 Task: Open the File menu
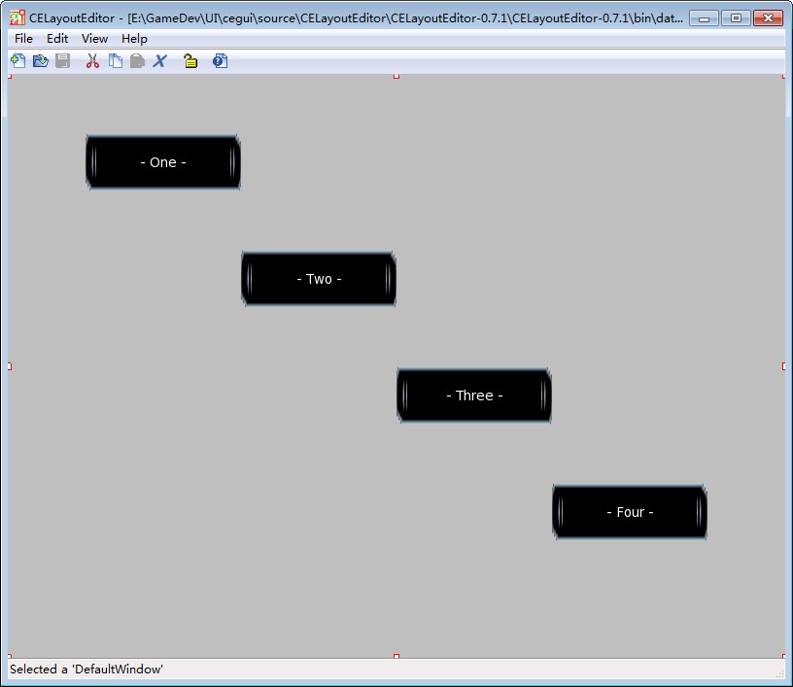[23, 39]
